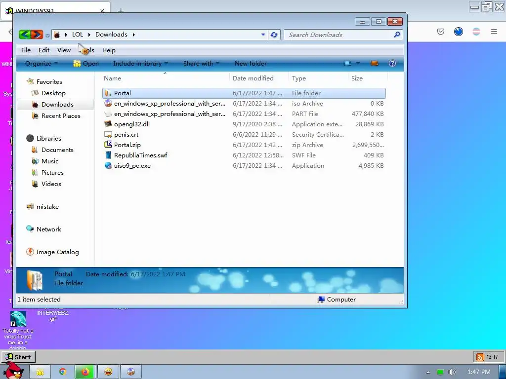506x379 pixels.
Task: Select the RepubliaTimes.swf file icon
Action: [x=108, y=155]
